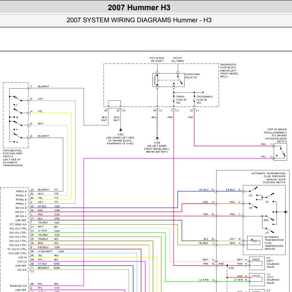Click the "PRNDL C" terminal label
Image resolution: width=292 pixels, height=292 pixels.
tap(21, 203)
